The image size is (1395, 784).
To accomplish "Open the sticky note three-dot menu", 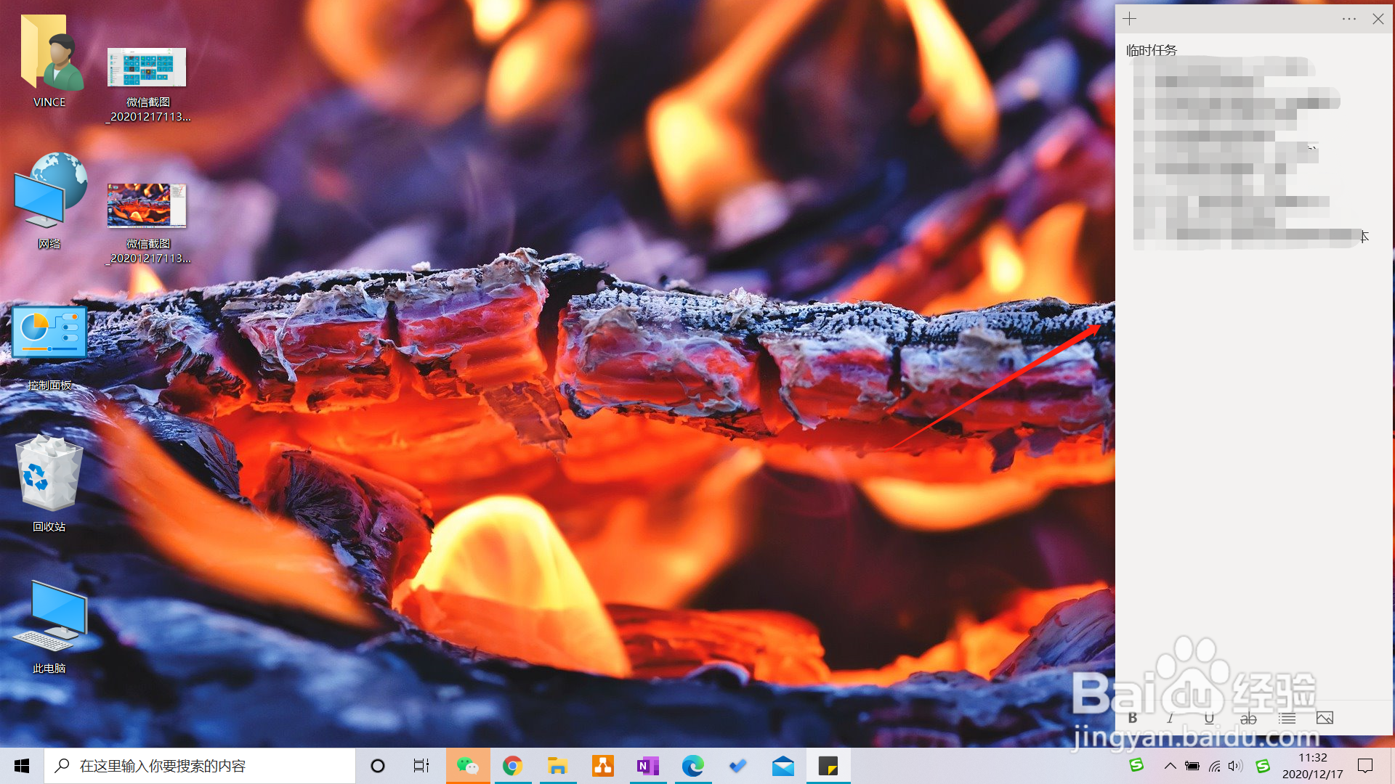I will click(1349, 19).
